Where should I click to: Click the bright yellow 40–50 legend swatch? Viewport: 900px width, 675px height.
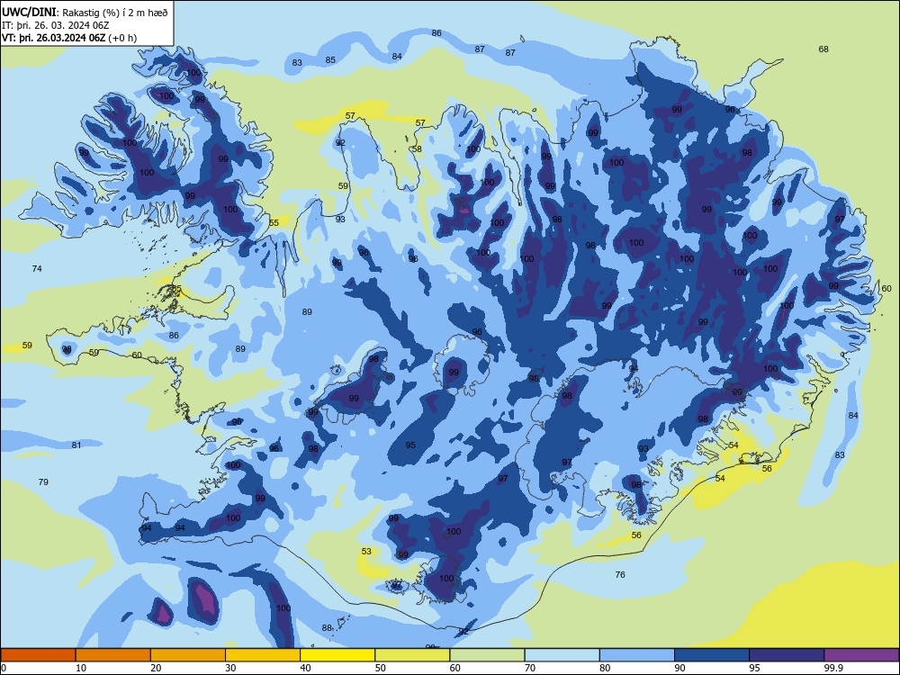point(337,655)
